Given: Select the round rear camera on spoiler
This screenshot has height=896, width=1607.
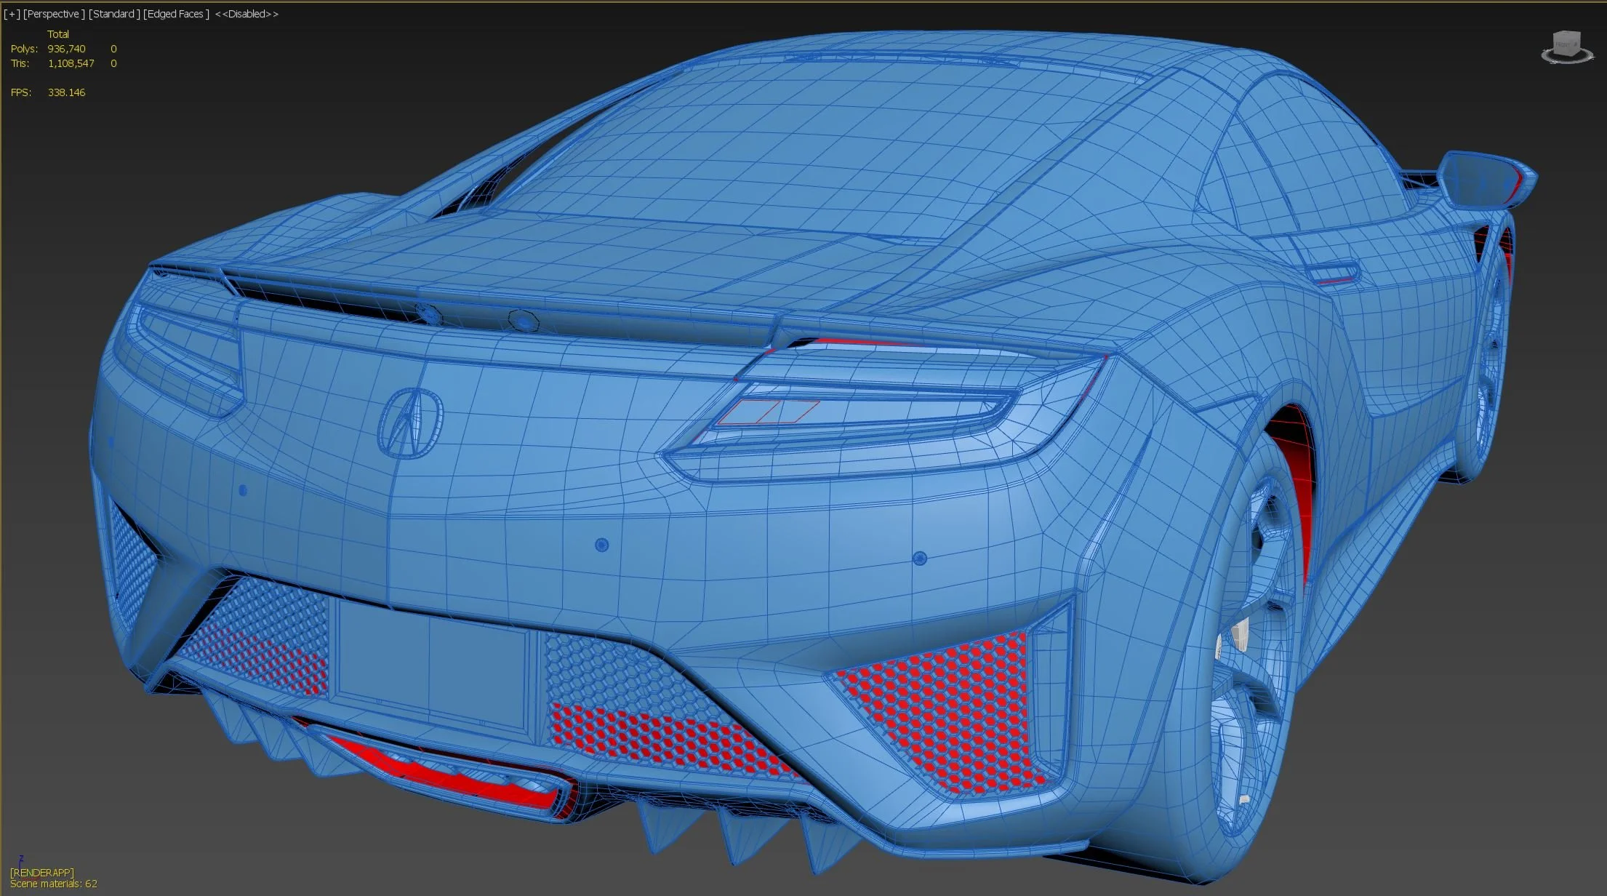Looking at the screenshot, I should click(522, 320).
